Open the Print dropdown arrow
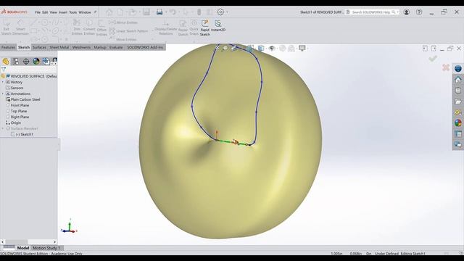The image size is (464, 261). click(x=166, y=12)
